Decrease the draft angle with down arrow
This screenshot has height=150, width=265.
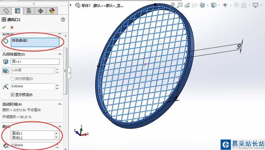(57, 72)
